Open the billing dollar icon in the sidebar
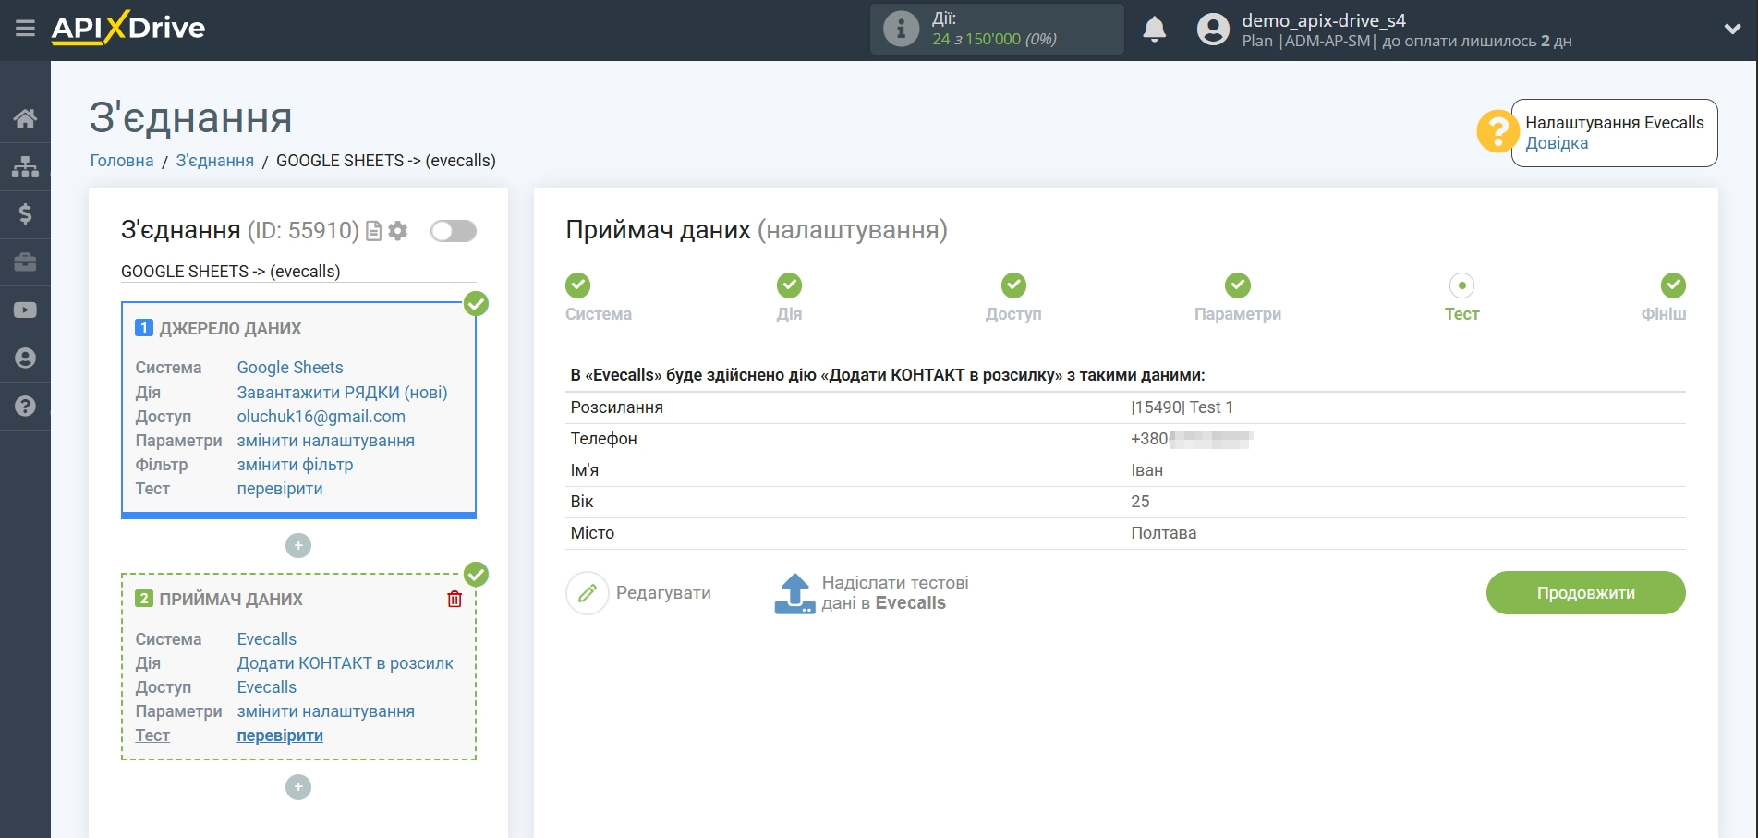This screenshot has width=1758, height=838. coord(25,214)
